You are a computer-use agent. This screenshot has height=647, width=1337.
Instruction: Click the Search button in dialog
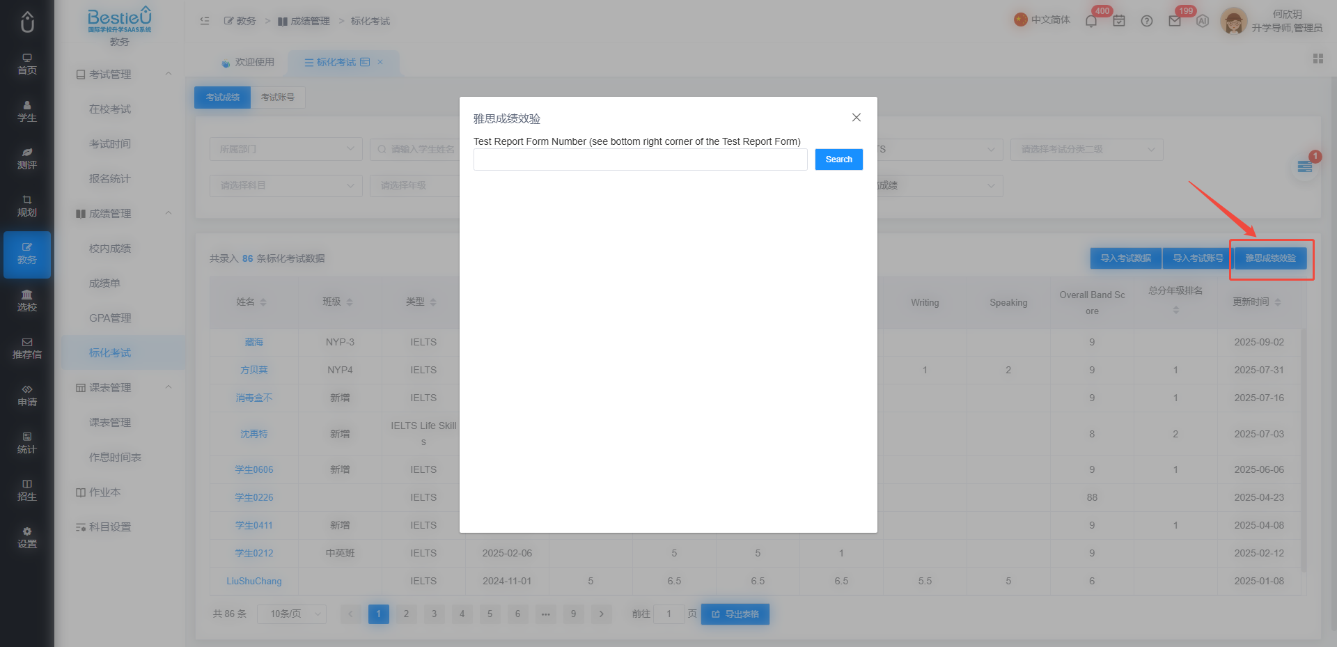[838, 159]
